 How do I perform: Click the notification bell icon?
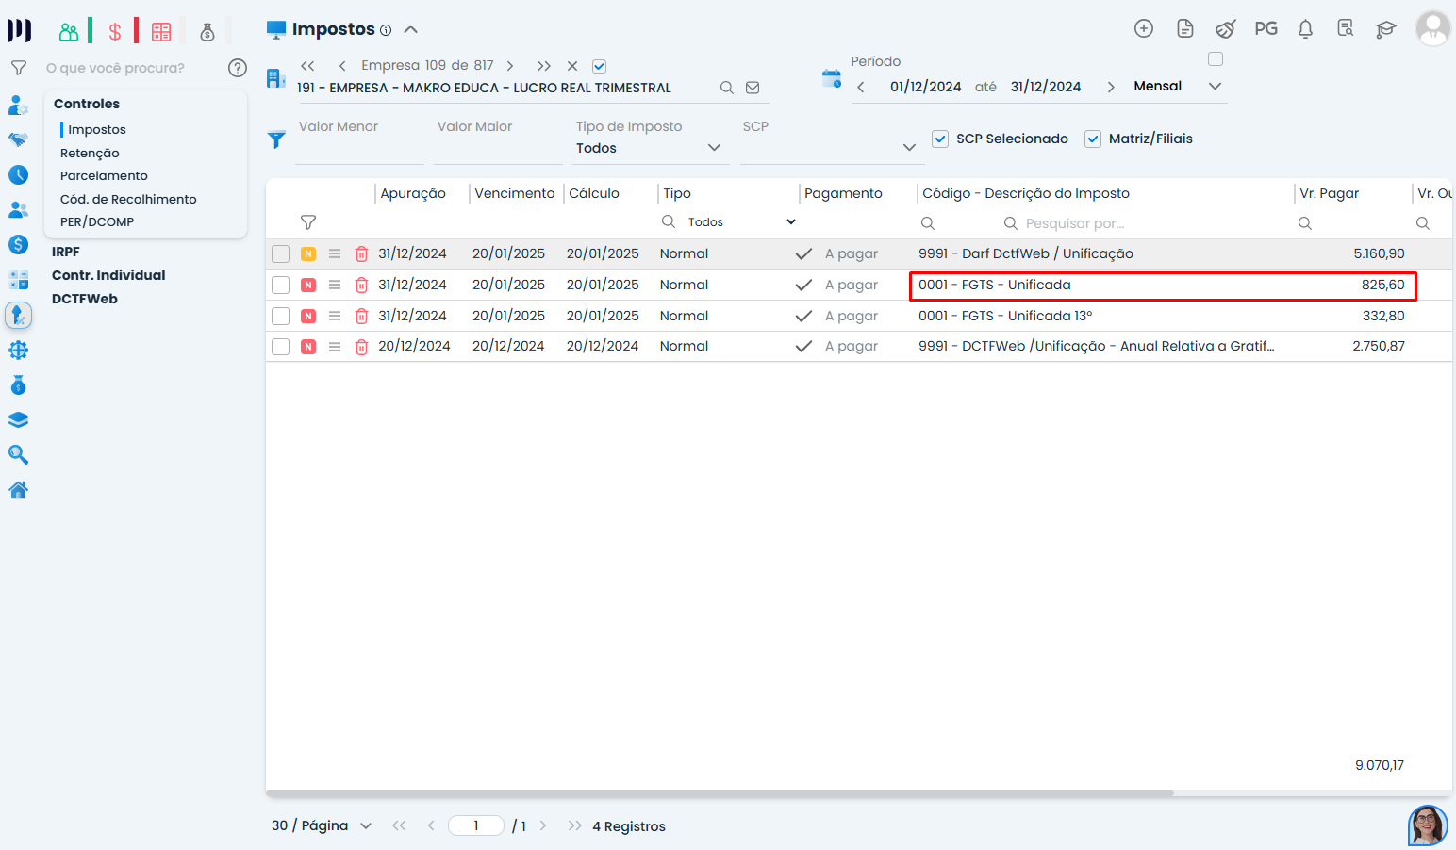tap(1305, 29)
